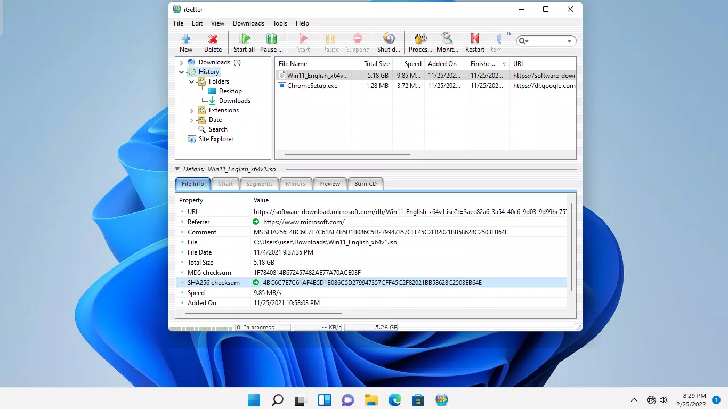This screenshot has height=409, width=728.
Task: Switch to the File Info tab
Action: point(192,184)
